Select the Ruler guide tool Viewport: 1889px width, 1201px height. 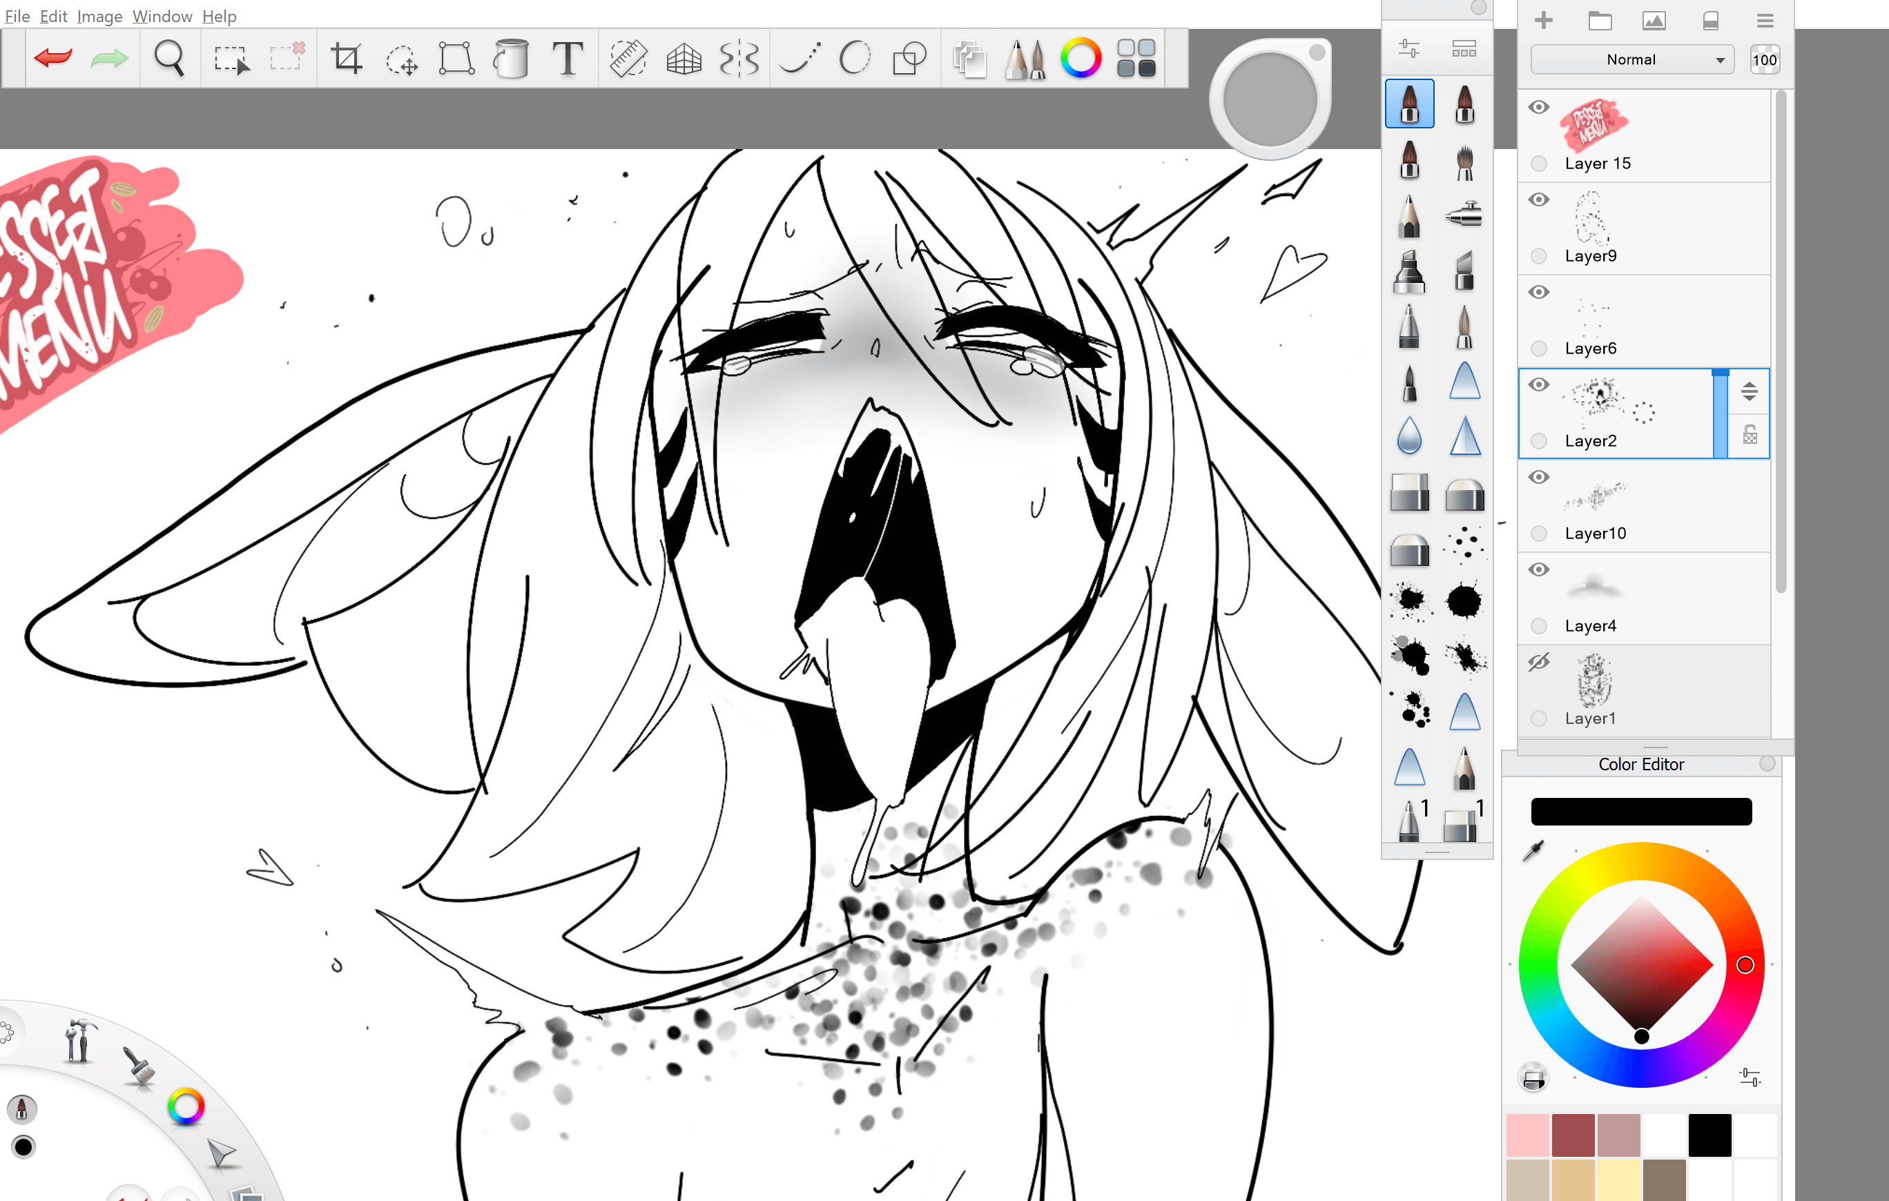628,58
